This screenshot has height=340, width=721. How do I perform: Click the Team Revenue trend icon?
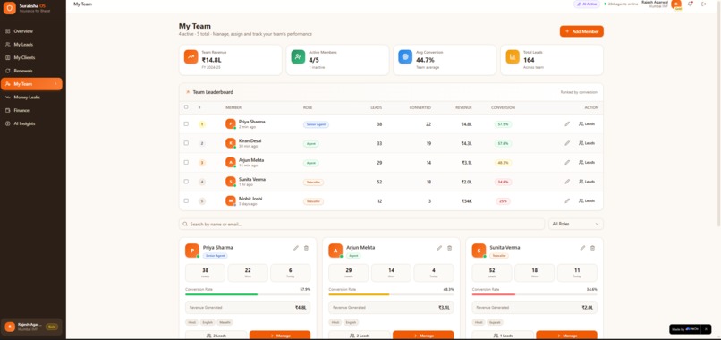coord(191,56)
